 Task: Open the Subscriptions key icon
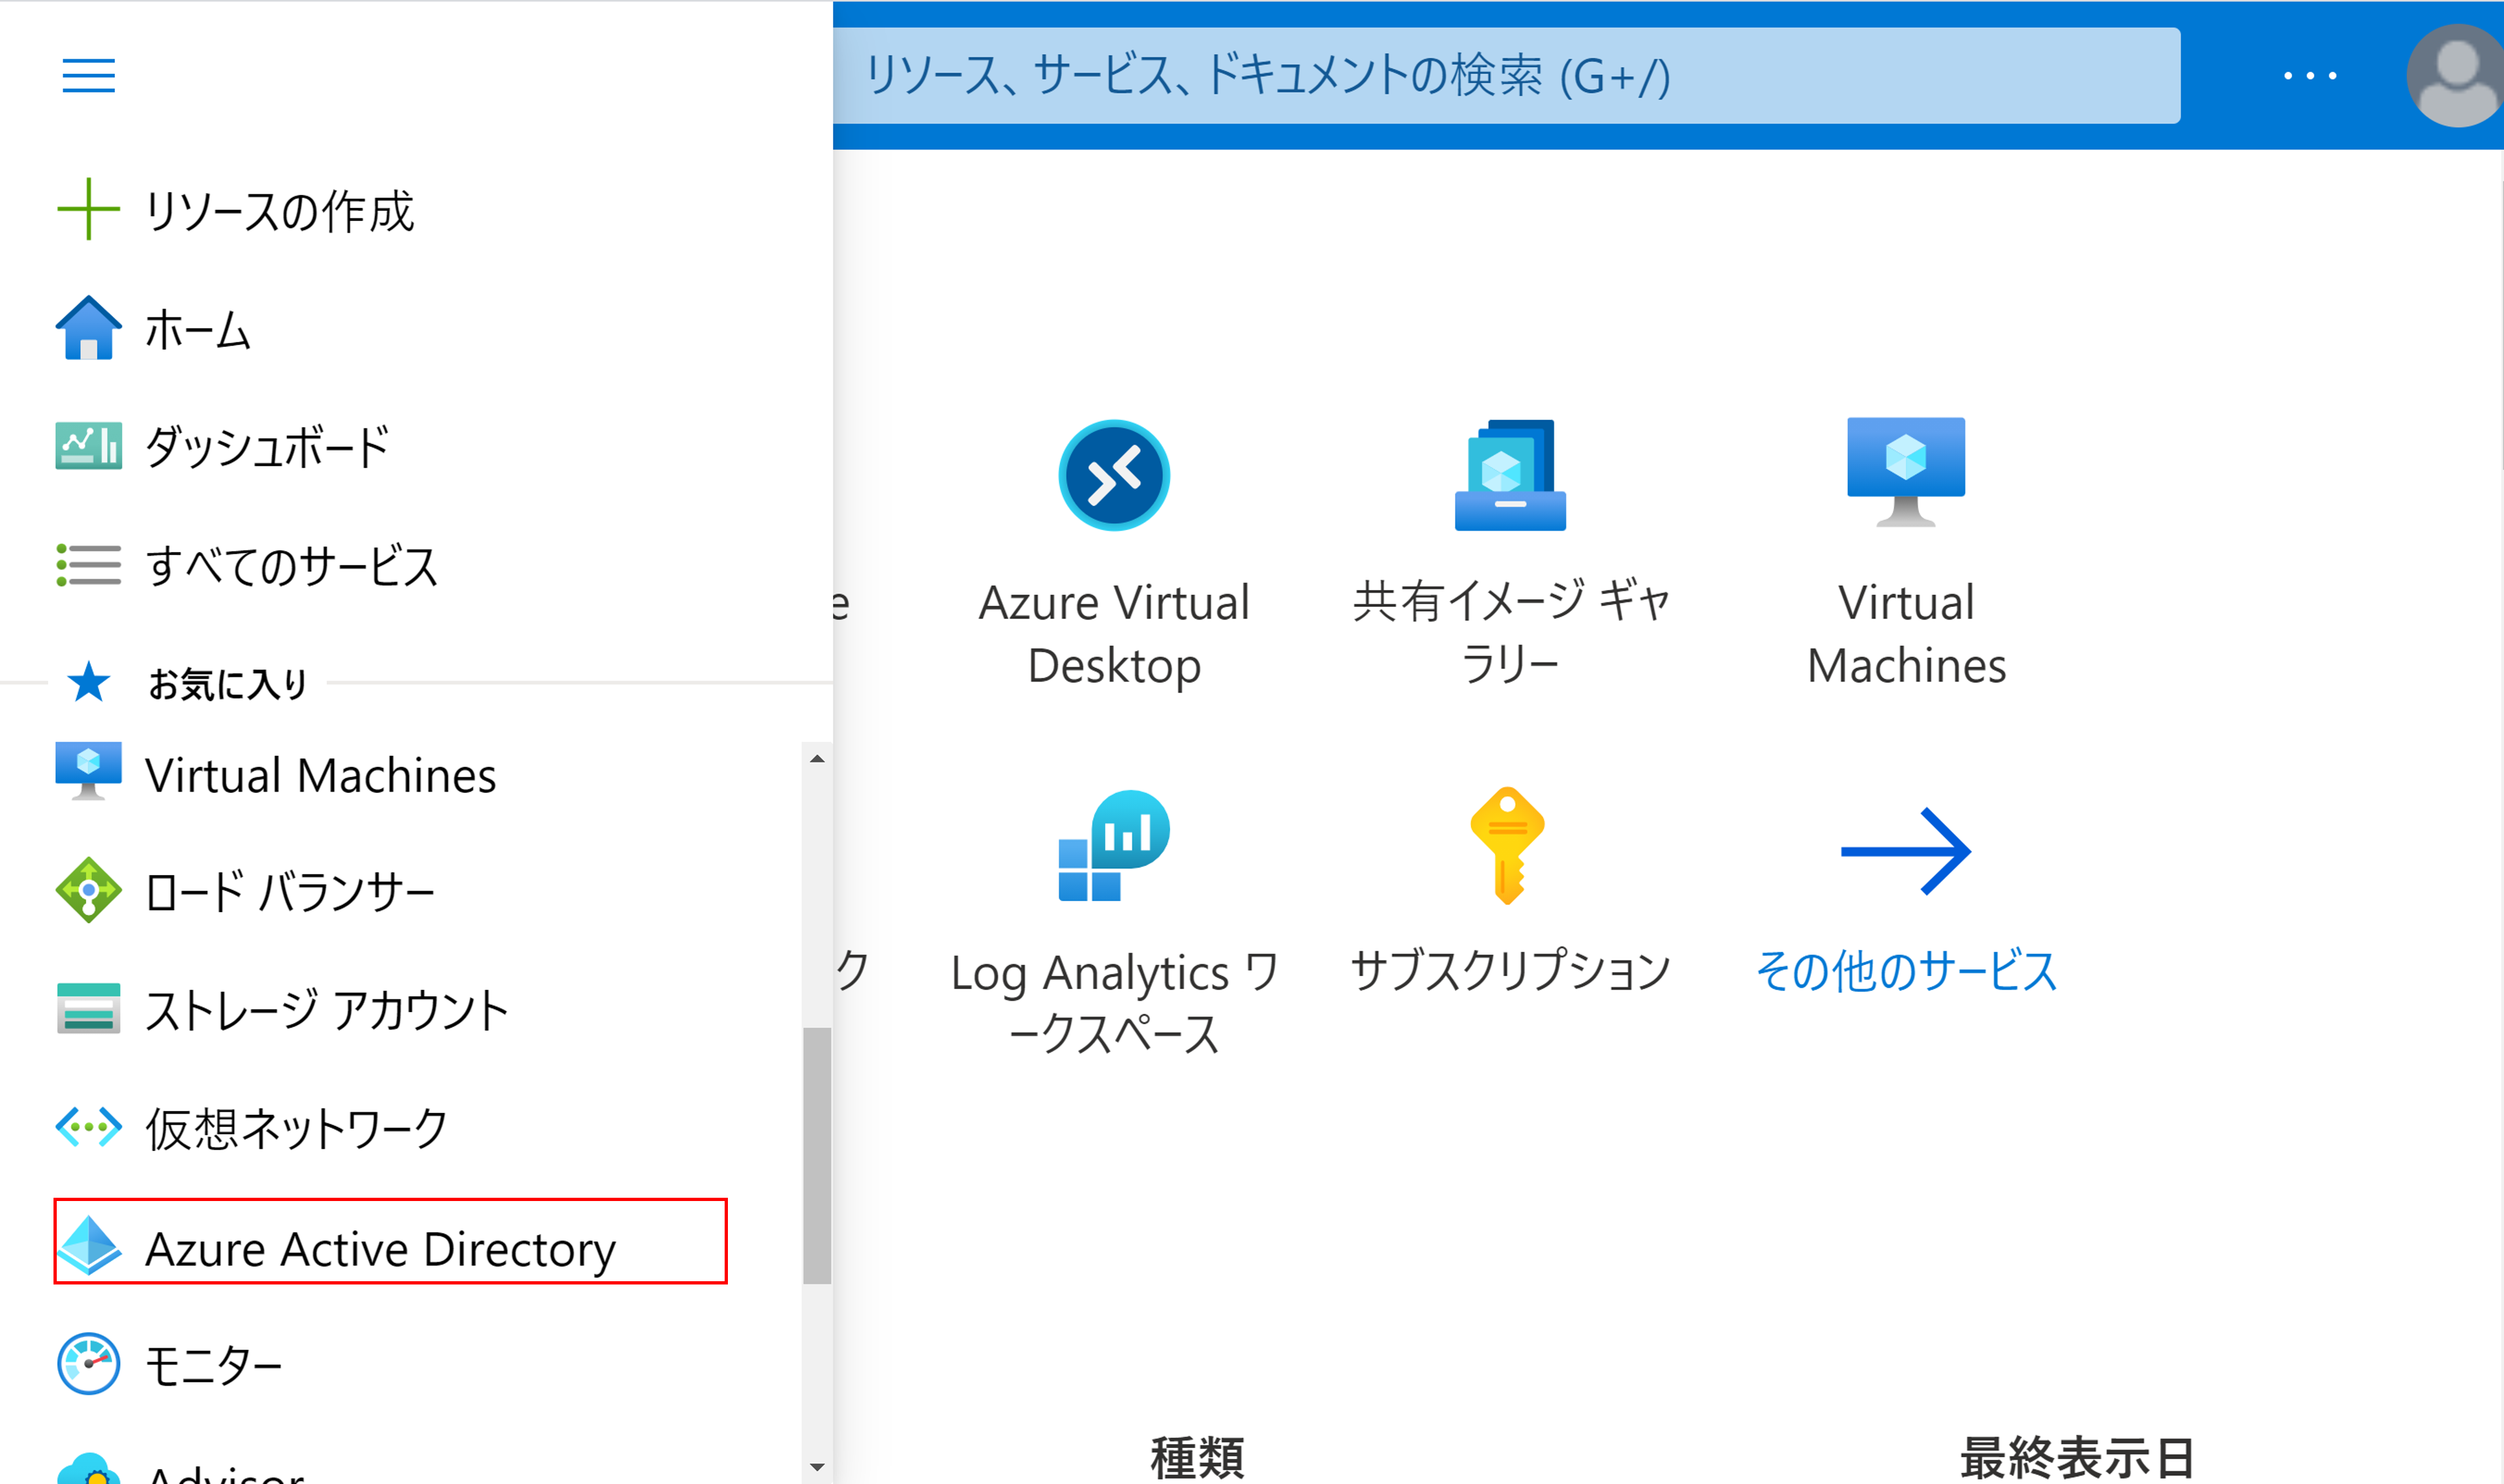[x=1507, y=846]
